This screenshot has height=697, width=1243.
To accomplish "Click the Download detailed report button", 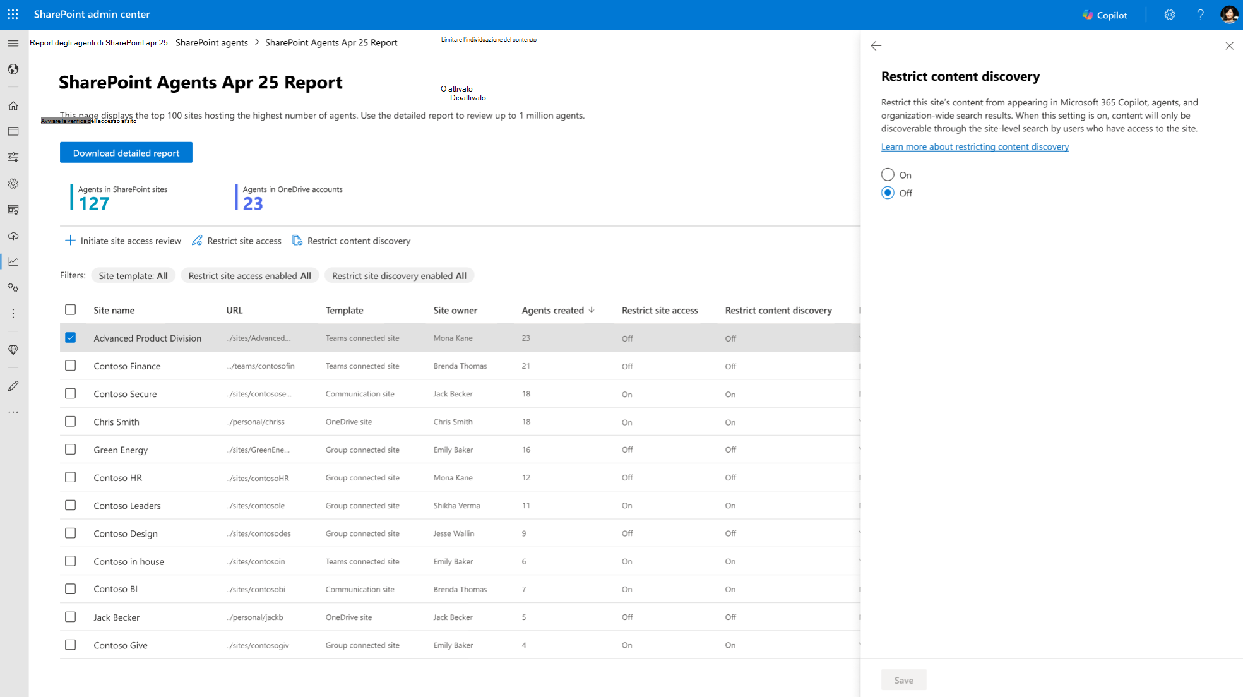I will (126, 152).
